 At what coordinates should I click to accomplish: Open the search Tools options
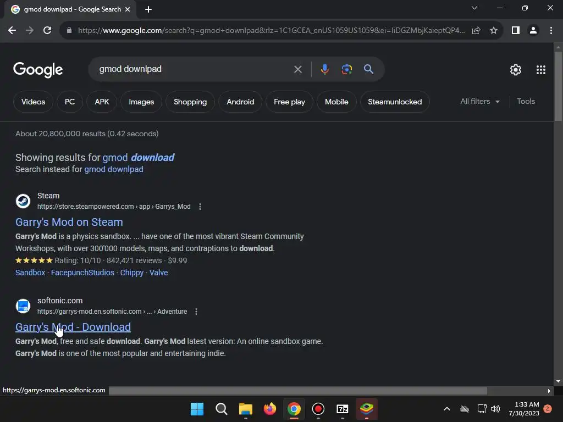[x=526, y=102]
